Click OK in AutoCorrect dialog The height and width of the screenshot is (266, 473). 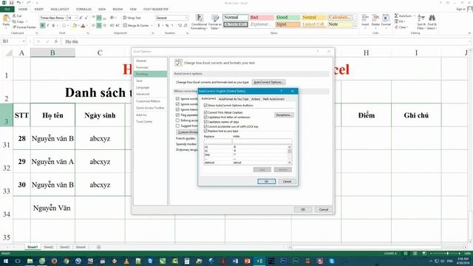[x=266, y=181]
